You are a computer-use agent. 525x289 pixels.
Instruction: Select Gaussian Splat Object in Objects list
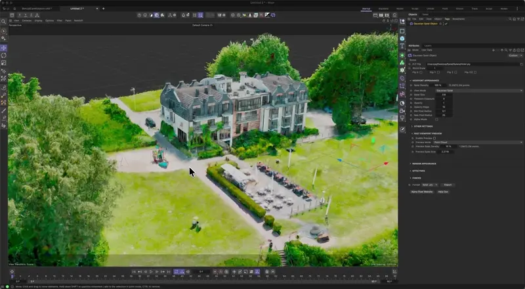pyautogui.click(x=426, y=24)
